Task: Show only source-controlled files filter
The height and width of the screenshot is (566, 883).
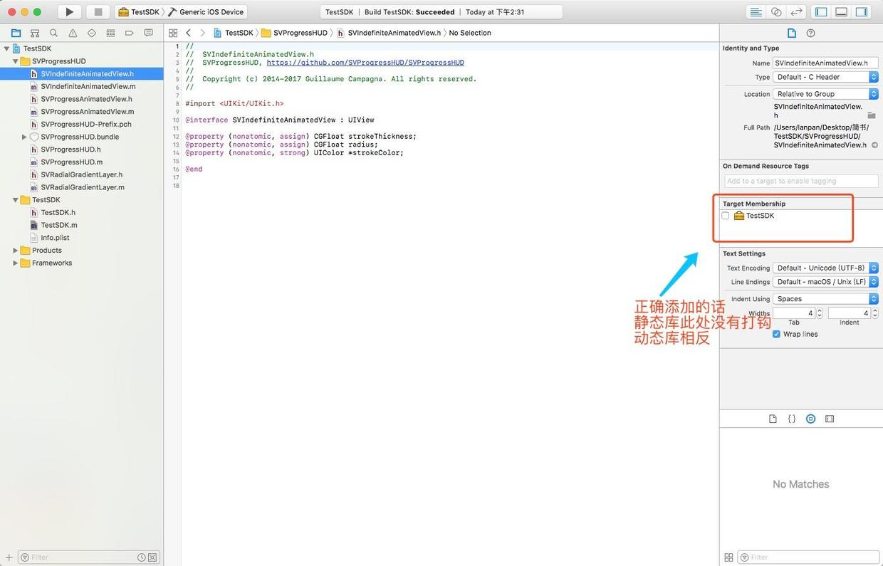Action: pos(152,557)
